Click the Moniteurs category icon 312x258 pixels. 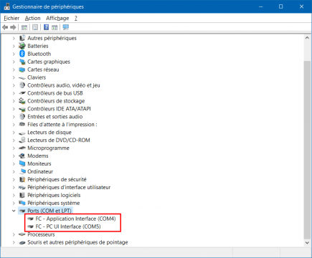click(22, 163)
